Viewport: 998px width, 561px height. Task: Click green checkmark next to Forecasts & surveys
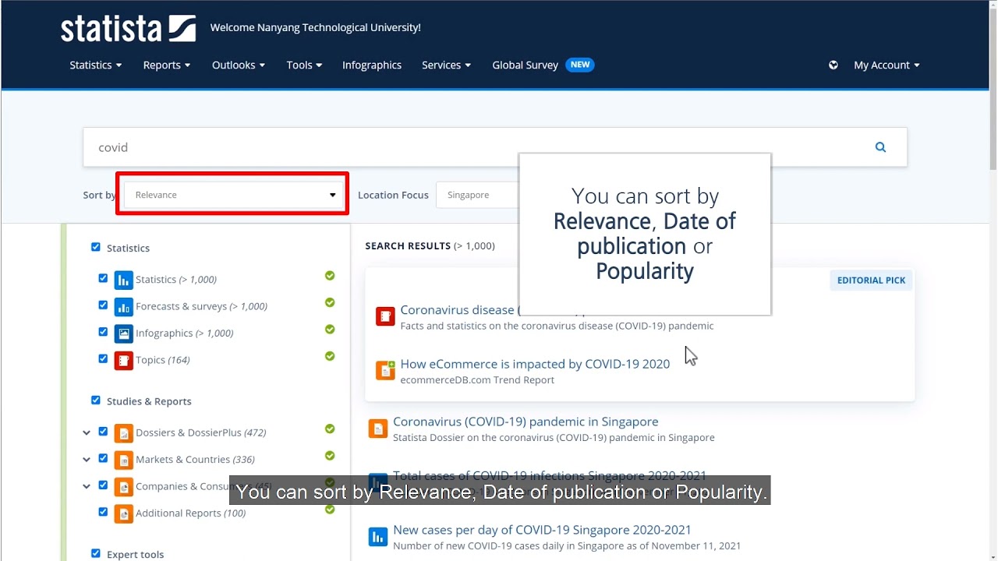(330, 302)
